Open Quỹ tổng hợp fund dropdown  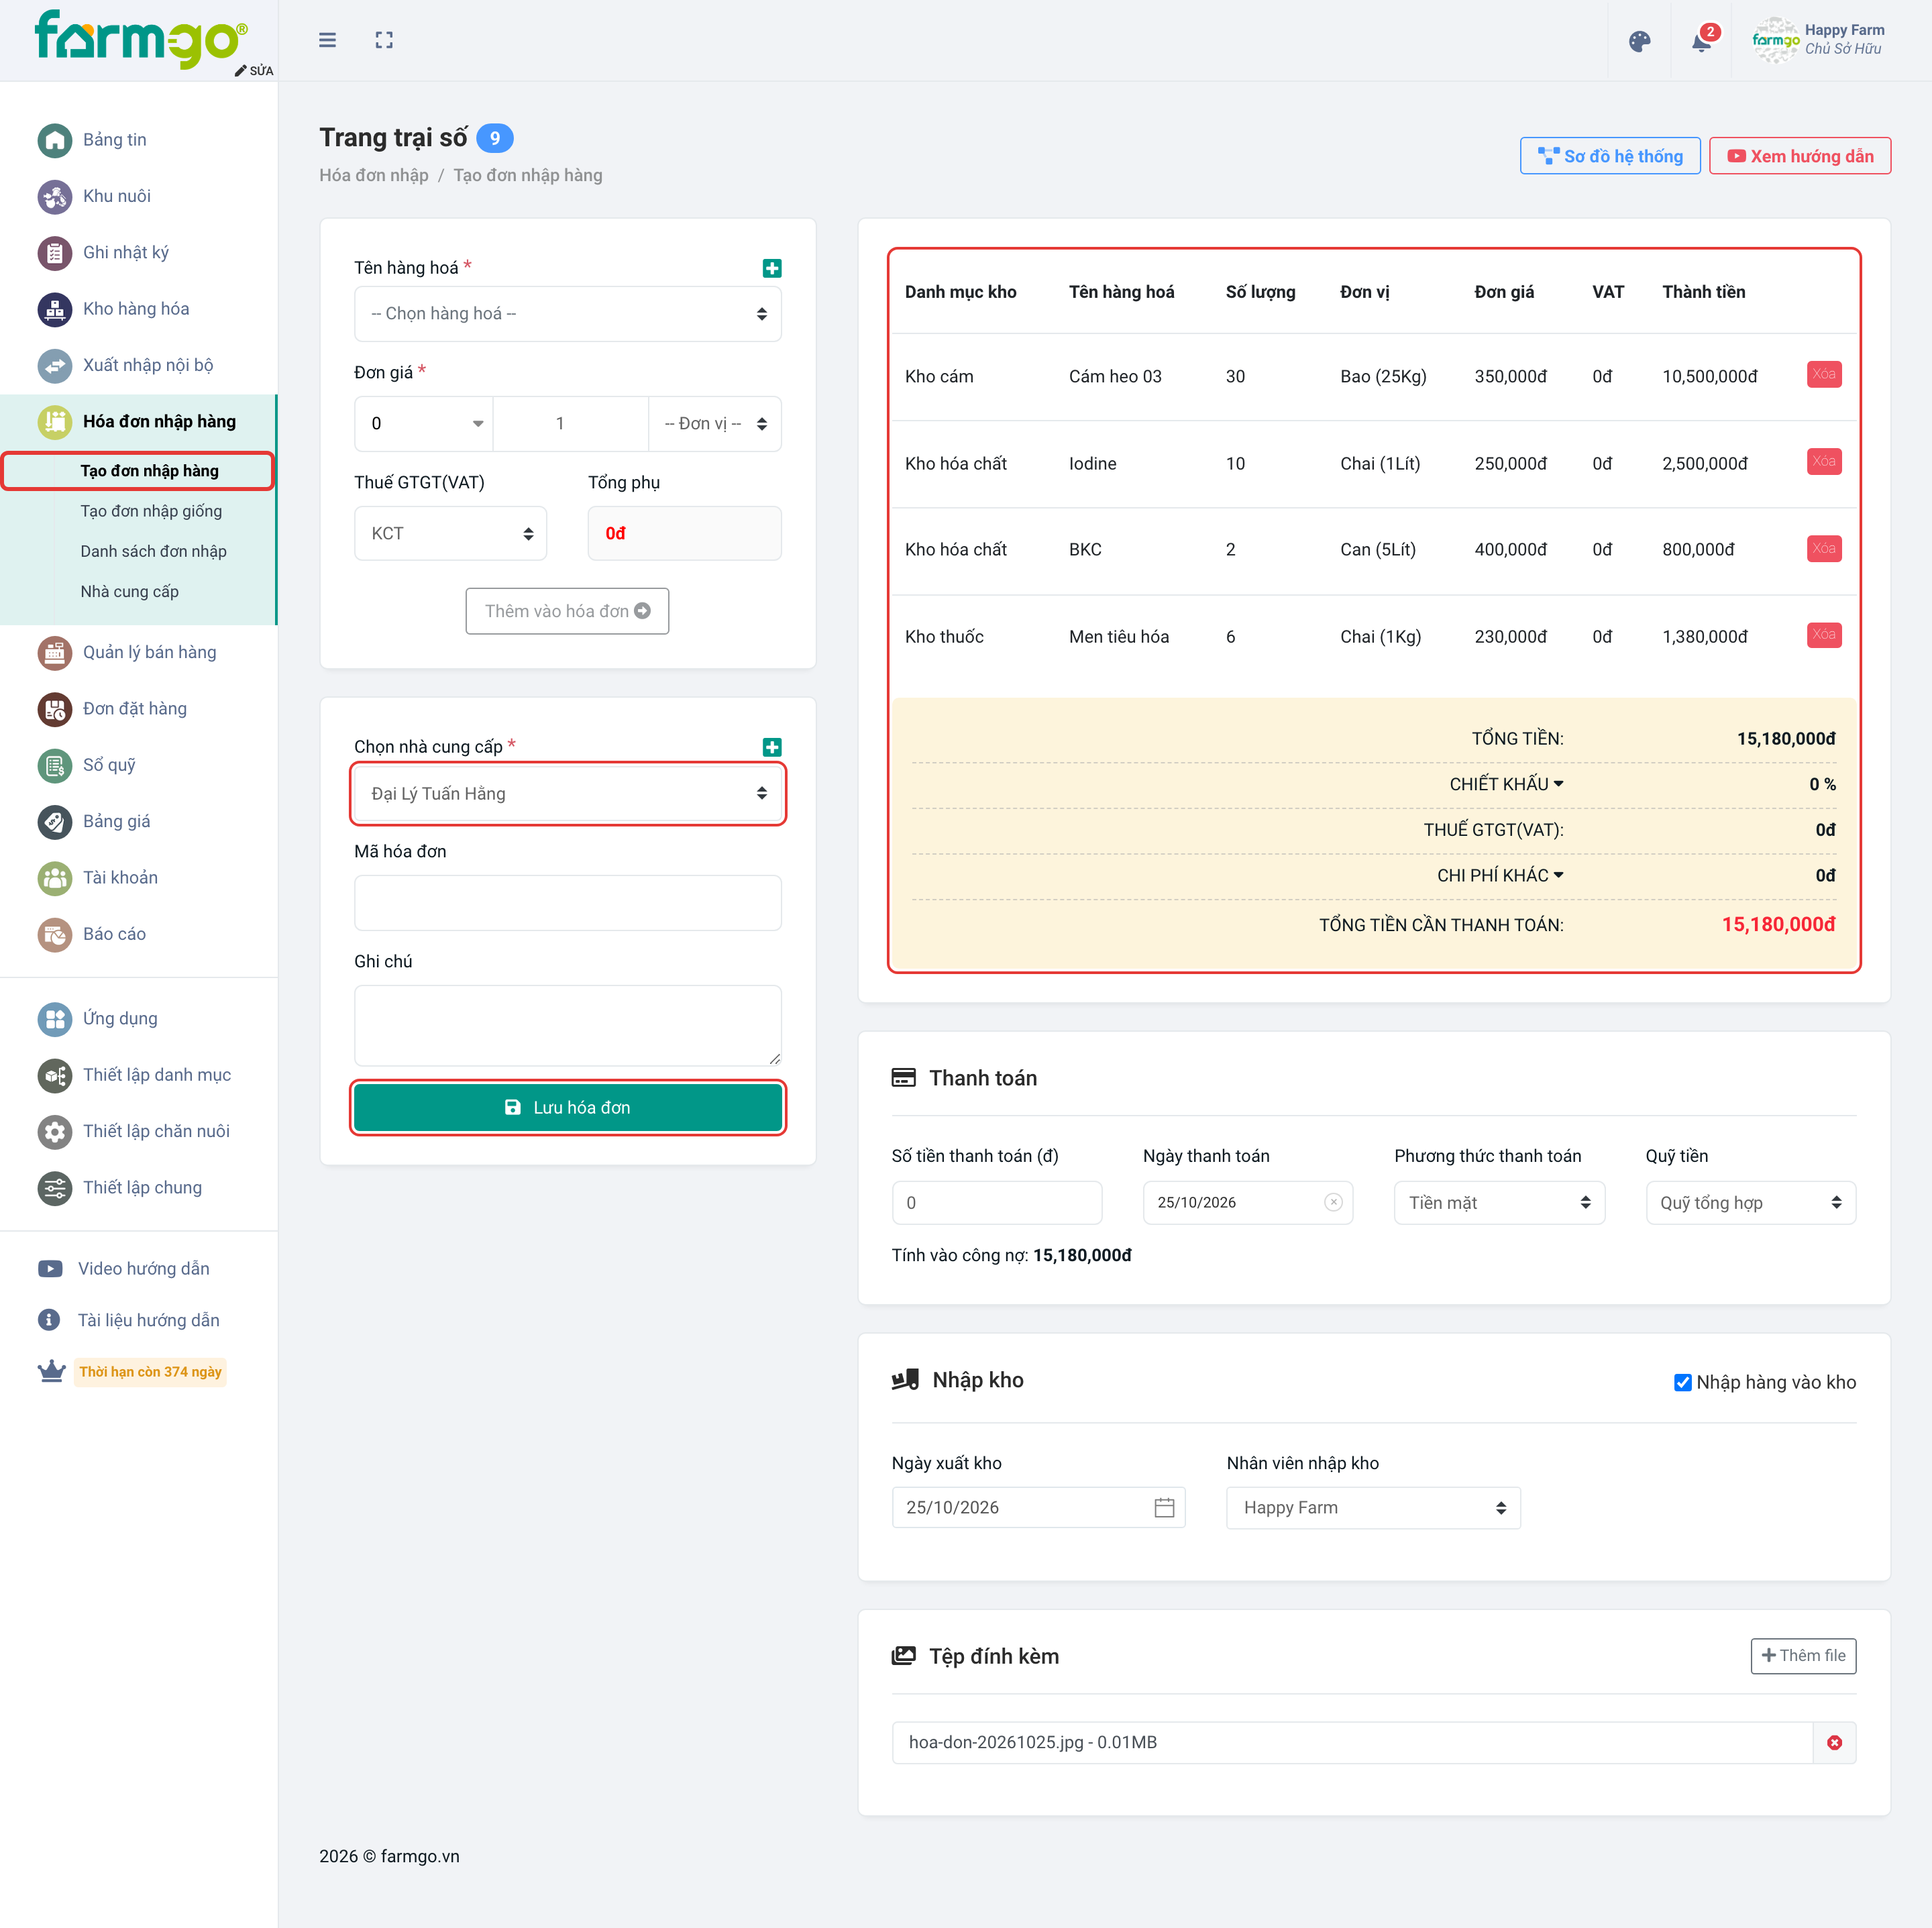point(1750,1202)
